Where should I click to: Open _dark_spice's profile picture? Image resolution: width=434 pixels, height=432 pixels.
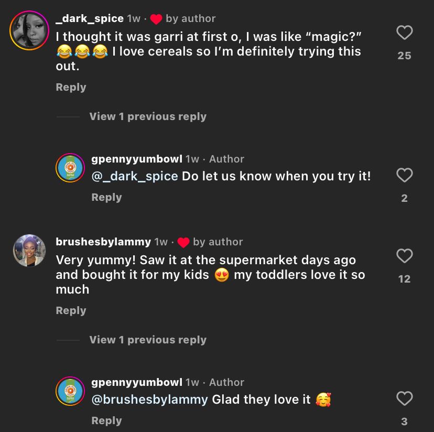[x=29, y=30]
